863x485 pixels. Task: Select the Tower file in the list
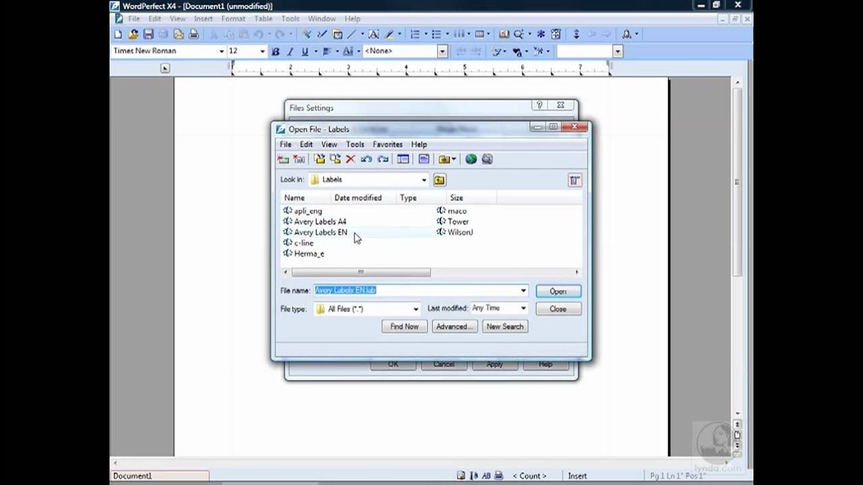tap(454, 222)
